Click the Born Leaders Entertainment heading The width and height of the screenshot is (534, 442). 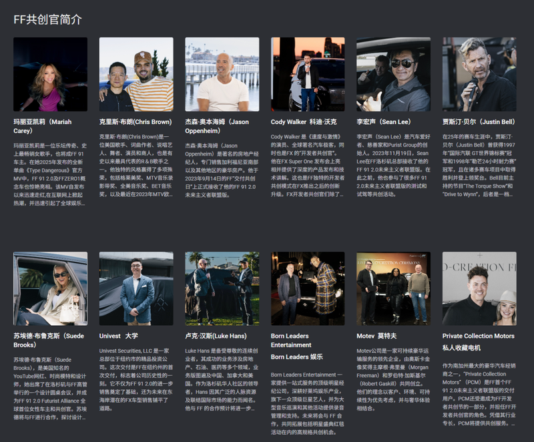click(x=291, y=341)
